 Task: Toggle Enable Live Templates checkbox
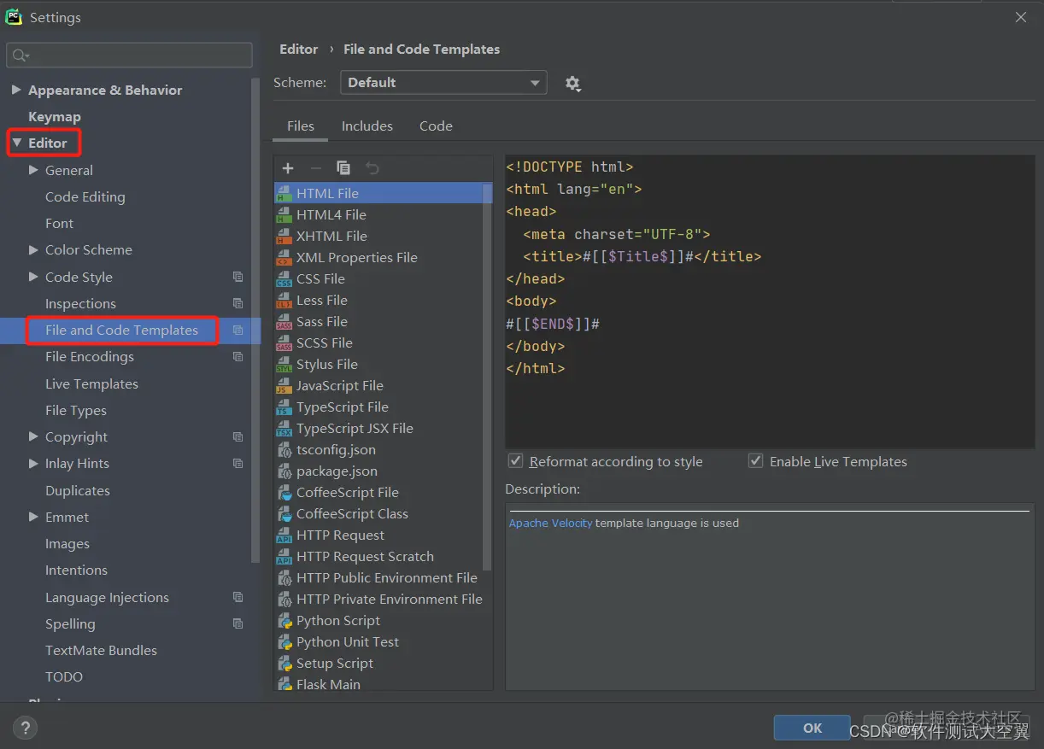(x=755, y=461)
